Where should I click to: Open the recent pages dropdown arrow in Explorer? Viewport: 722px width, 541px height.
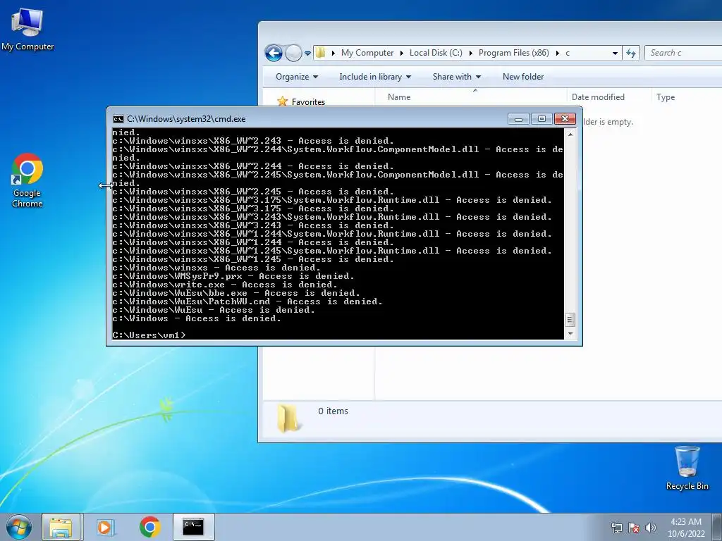point(307,54)
